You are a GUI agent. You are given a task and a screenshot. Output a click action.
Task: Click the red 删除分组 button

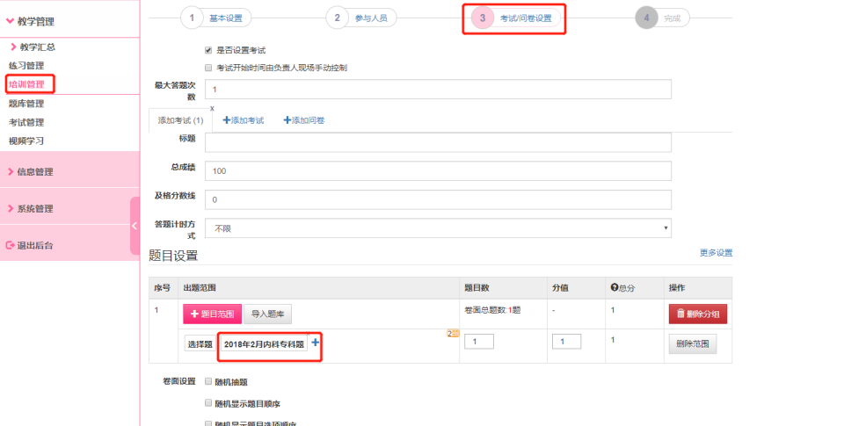click(697, 314)
